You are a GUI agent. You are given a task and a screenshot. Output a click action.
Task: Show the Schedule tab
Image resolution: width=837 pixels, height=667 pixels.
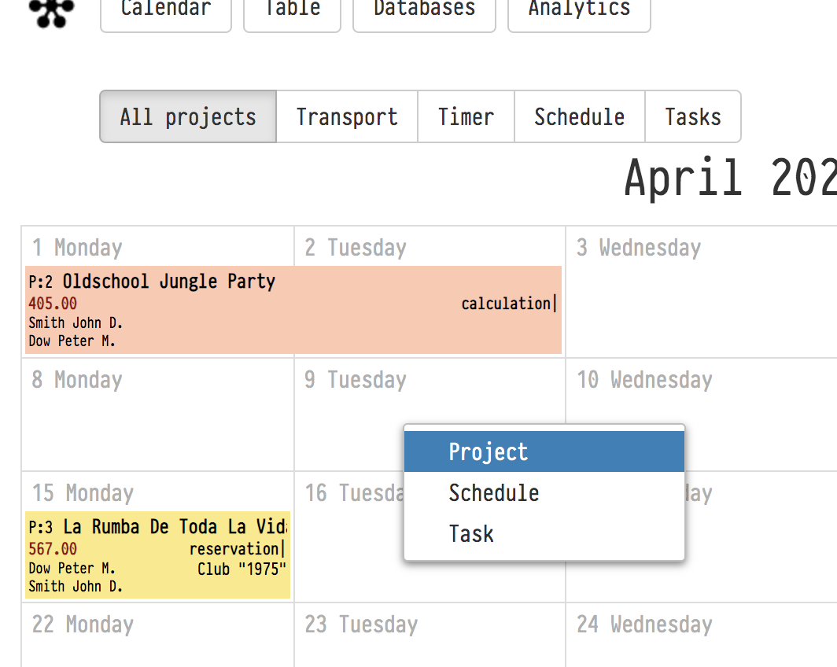click(x=579, y=117)
